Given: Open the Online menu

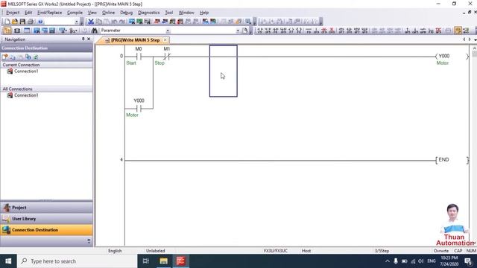Looking at the screenshot, I should [x=108, y=13].
